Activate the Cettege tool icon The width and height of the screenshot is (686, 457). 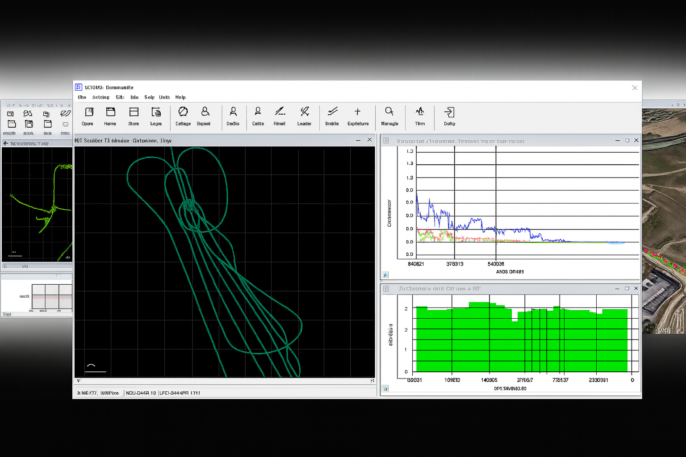[183, 116]
